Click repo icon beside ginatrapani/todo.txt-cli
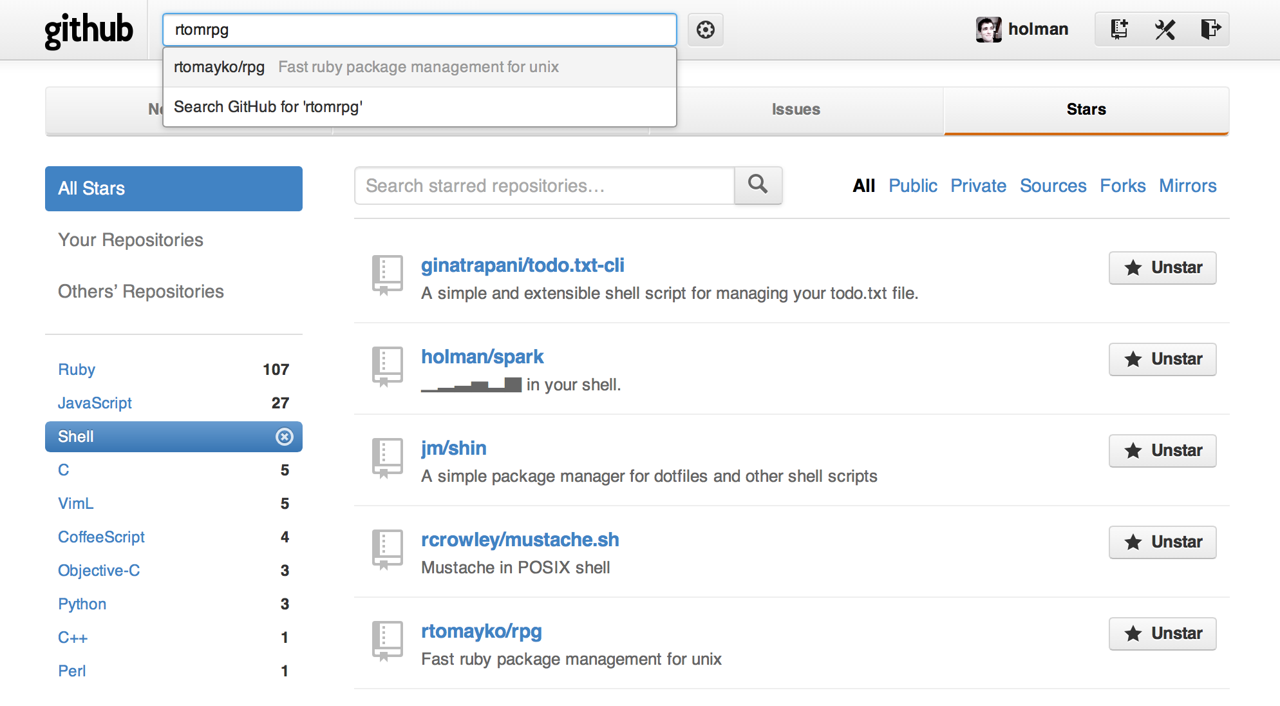 tap(388, 274)
